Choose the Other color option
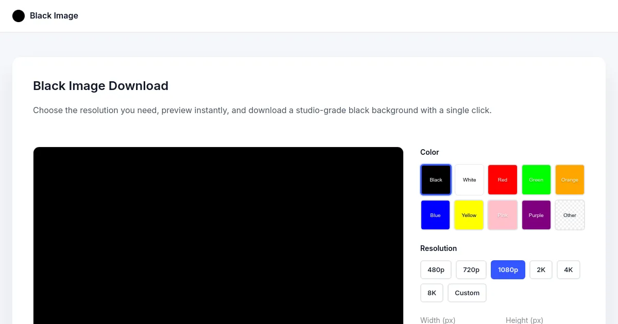The image size is (618, 324). coord(570,215)
